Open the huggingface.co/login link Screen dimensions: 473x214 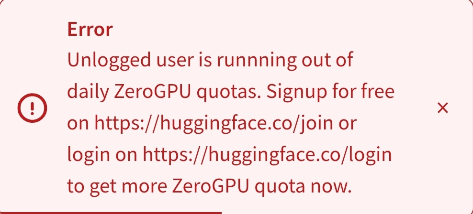click(x=267, y=154)
